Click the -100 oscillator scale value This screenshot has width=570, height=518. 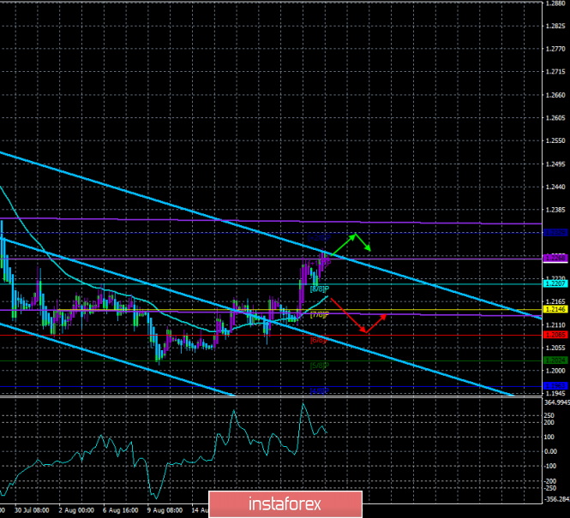[550, 466]
